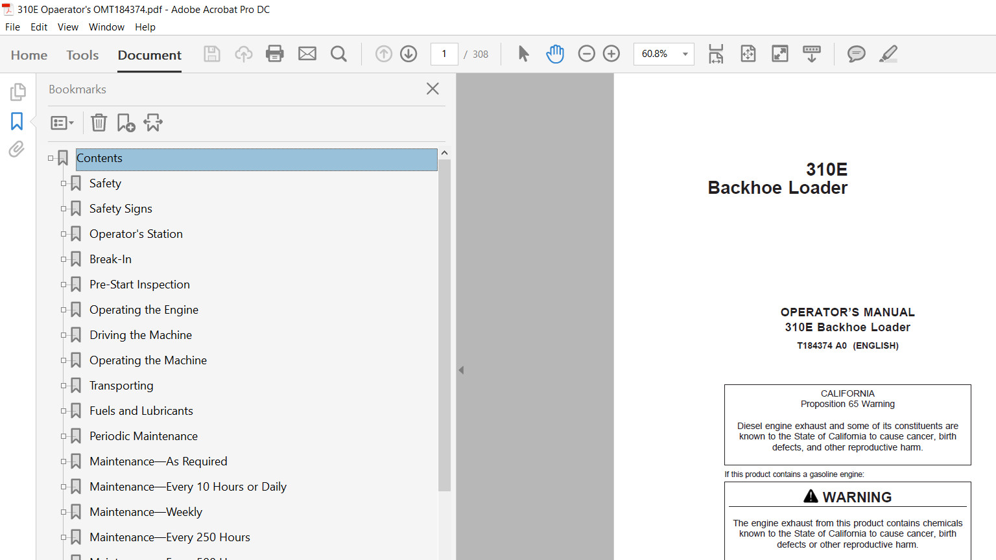996x560 pixels.
Task: Switch to full screen mode icon
Action: pos(780,54)
